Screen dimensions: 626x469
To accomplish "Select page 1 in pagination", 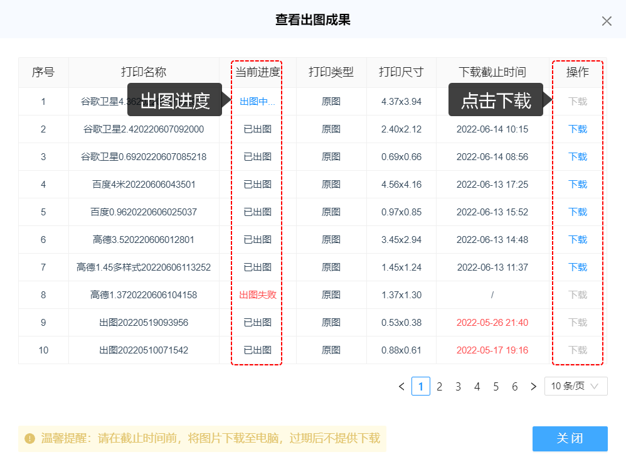I will coord(420,386).
